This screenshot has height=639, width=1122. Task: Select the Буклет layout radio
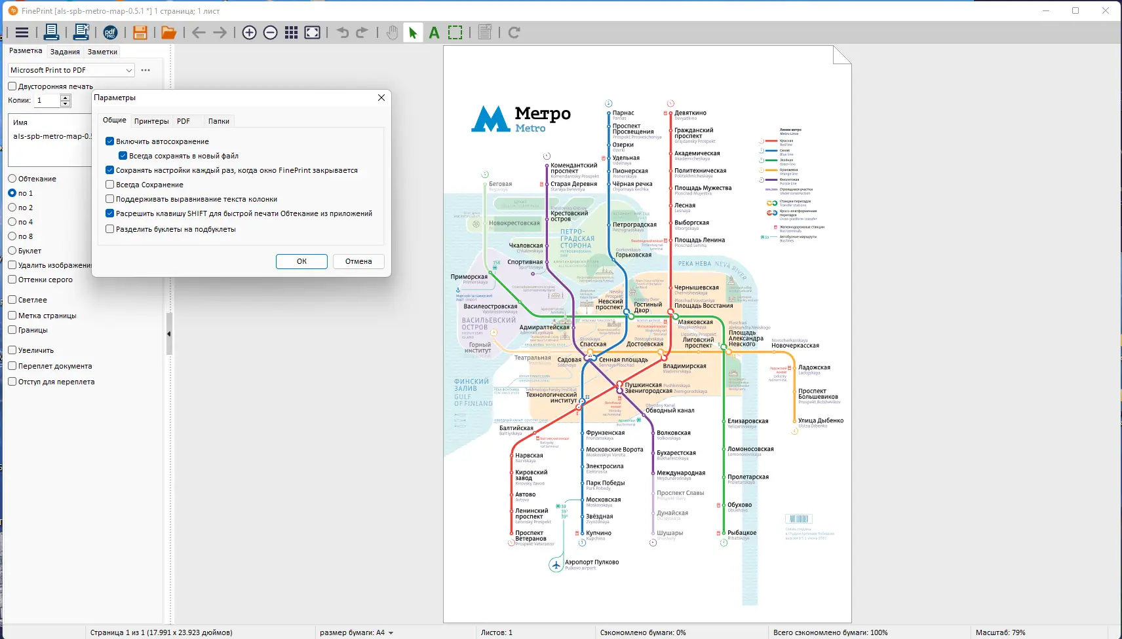[12, 251]
